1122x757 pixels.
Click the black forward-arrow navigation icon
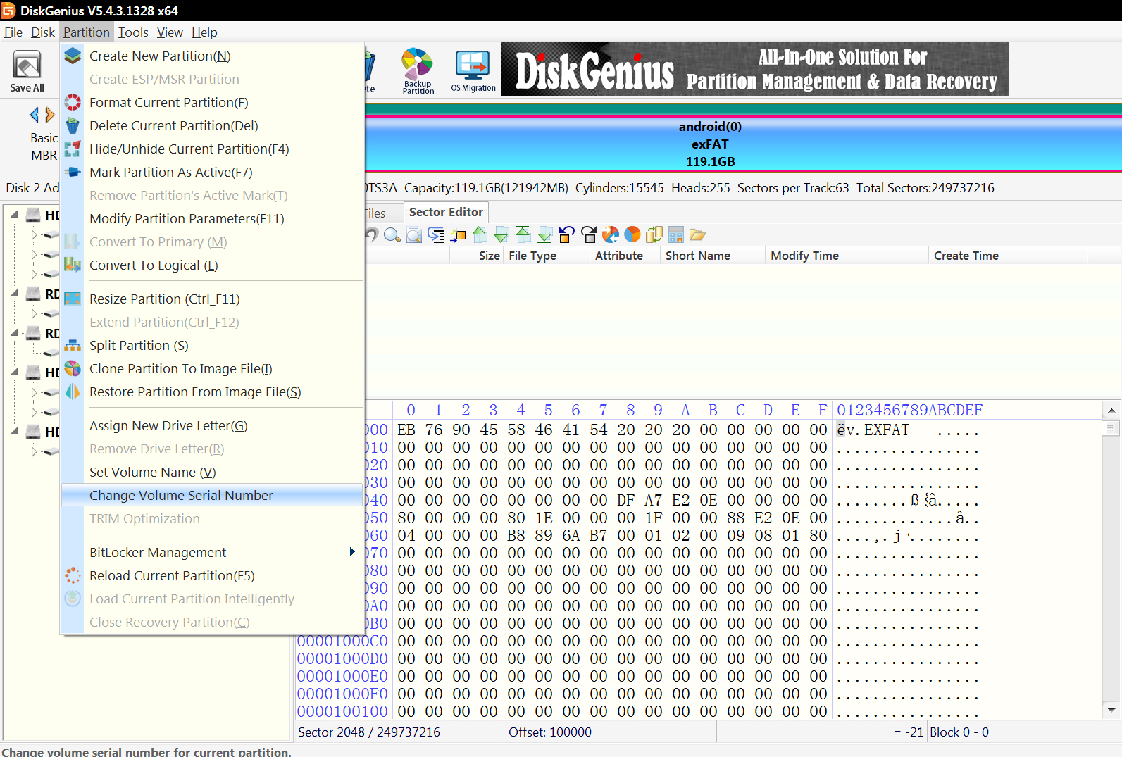pyautogui.click(x=589, y=234)
